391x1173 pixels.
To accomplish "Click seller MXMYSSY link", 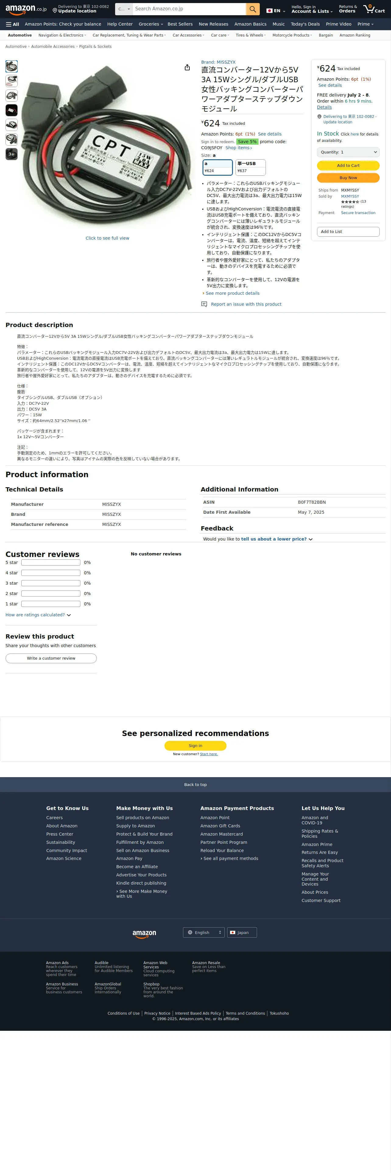I will point(350,196).
